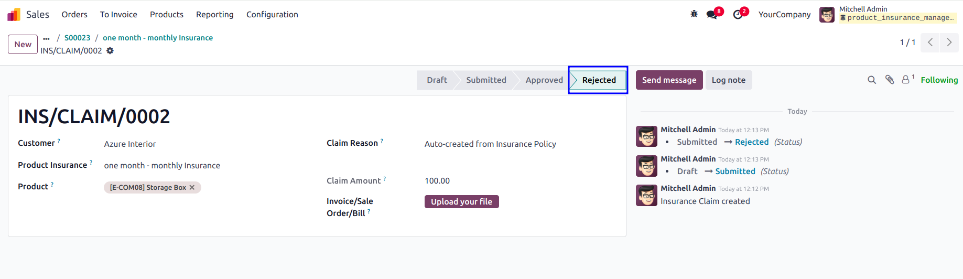The image size is (963, 279).
Task: Open the Configuration menu
Action: click(x=272, y=14)
